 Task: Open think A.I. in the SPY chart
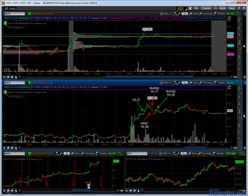pyautogui.click(x=165, y=153)
